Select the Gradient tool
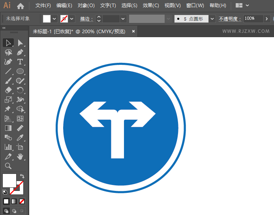This screenshot has width=274, height=215. click(x=8, y=128)
